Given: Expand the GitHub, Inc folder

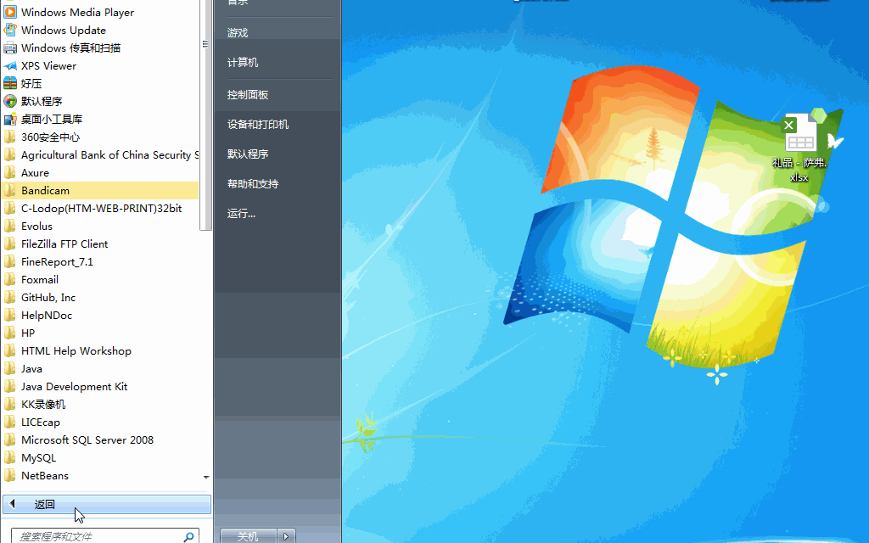Looking at the screenshot, I should click(48, 298).
